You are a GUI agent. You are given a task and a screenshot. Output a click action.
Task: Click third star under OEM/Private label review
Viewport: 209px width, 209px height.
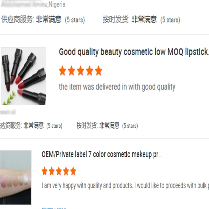tap(59, 171)
